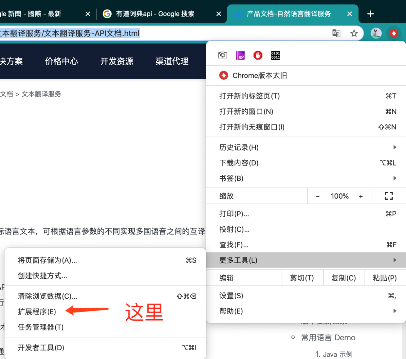
Task: Click the 文本翻译服务 breadcrumb link
Action: pos(41,94)
